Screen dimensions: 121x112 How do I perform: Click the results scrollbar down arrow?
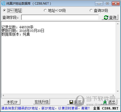coord(118,91)
